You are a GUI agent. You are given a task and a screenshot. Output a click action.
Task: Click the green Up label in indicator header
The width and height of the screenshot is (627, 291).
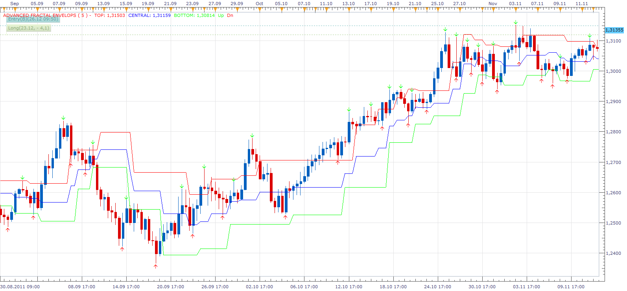pos(221,16)
